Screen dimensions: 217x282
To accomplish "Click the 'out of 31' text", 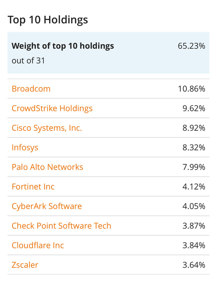I will 28,61.
